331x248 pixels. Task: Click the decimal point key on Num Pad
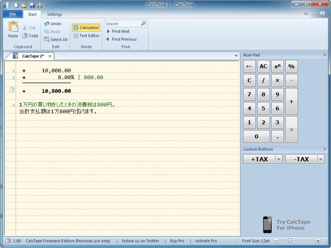pyautogui.click(x=277, y=137)
